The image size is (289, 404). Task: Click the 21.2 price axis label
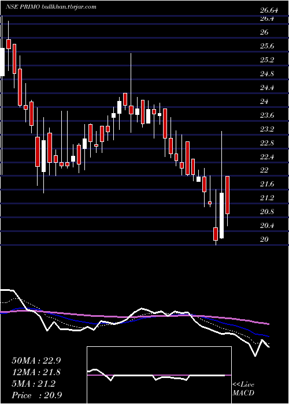pos(267,198)
